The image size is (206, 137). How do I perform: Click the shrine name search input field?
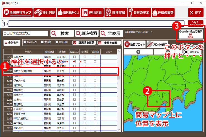tap(25, 33)
